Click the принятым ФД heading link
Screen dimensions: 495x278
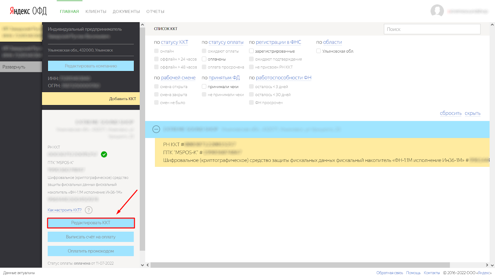tap(224, 78)
